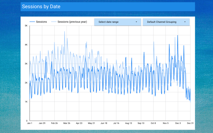This screenshot has height=133, width=213.
Task: Click the 5K y-axis label
Action: click(26, 26)
